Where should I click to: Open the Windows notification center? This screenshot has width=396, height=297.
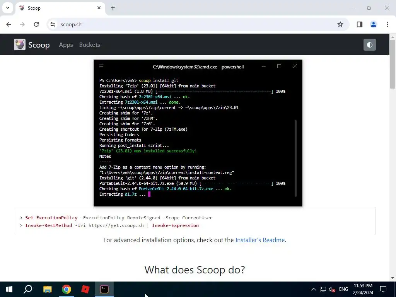(383, 289)
